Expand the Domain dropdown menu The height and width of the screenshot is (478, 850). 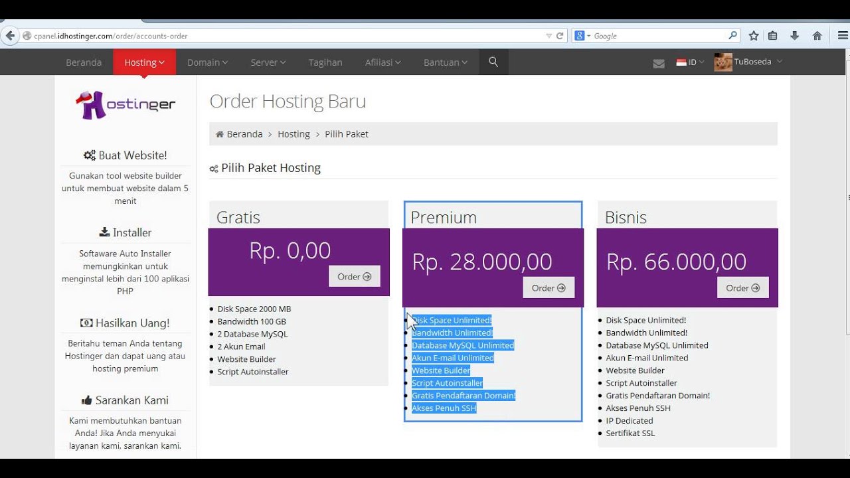coord(207,62)
